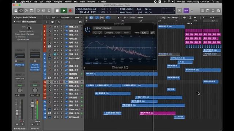Open Quick Help question-mark button
Screen dimensions: 234x131
pos(26,11)
